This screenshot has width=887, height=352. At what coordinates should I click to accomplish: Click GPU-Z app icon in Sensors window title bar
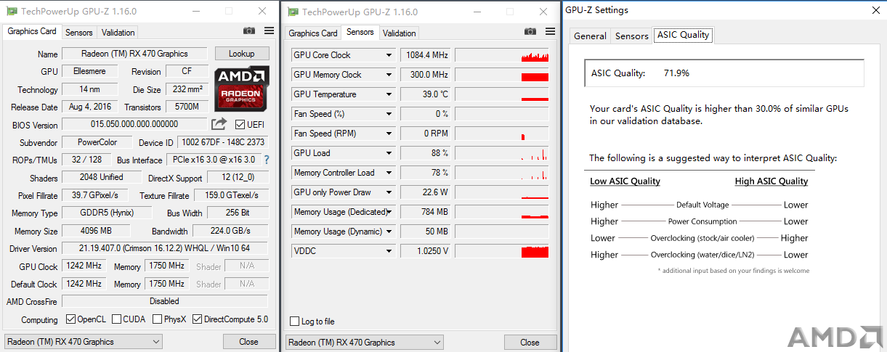tap(293, 12)
